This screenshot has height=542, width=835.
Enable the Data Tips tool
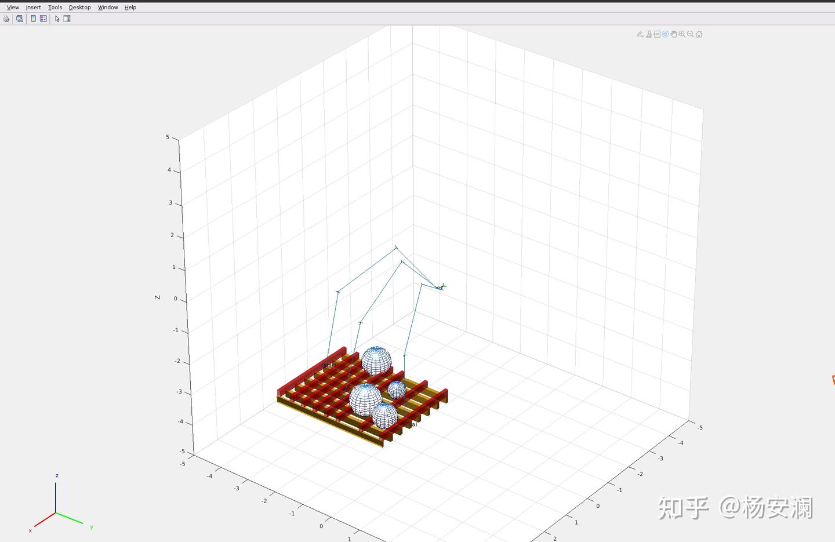(657, 34)
